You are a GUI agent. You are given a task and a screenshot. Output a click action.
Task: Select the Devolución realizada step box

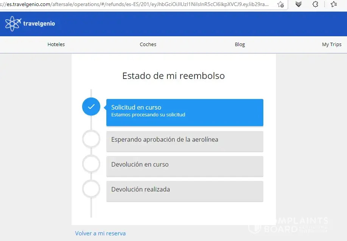click(x=185, y=191)
